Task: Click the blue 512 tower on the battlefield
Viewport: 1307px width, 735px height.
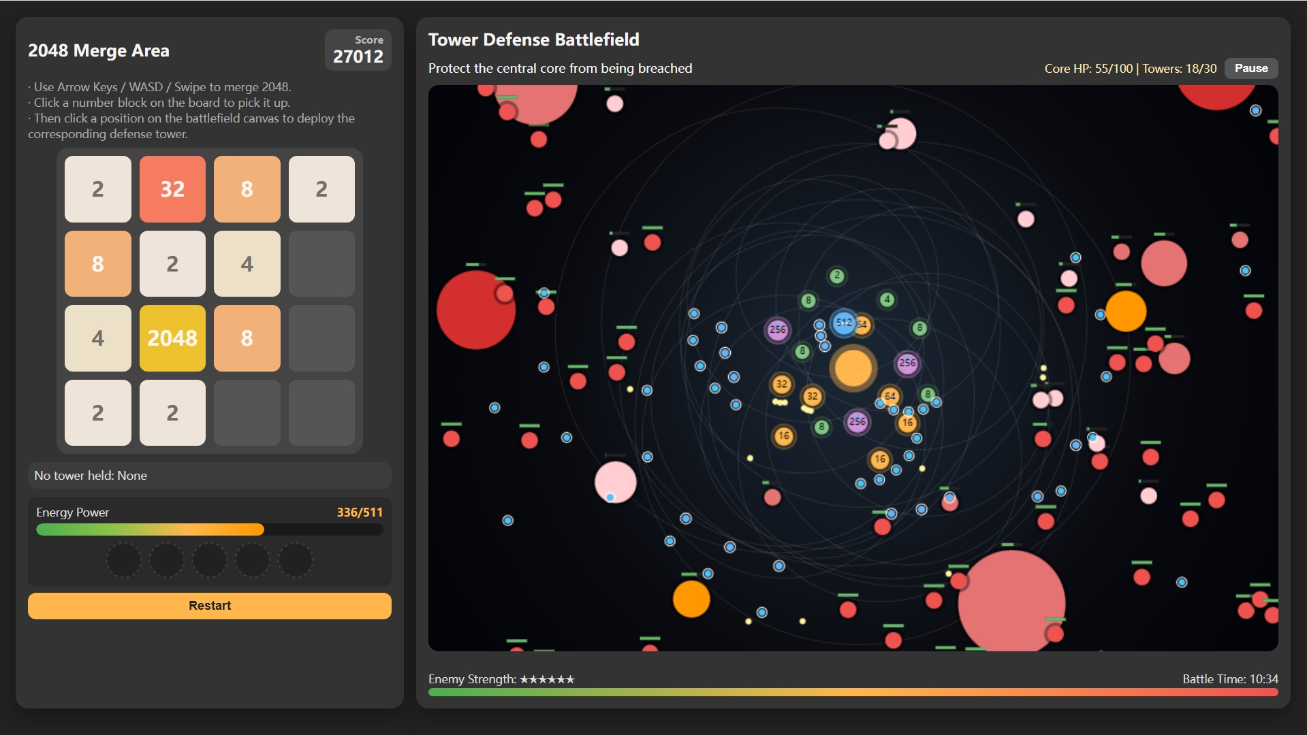Action: (x=844, y=323)
